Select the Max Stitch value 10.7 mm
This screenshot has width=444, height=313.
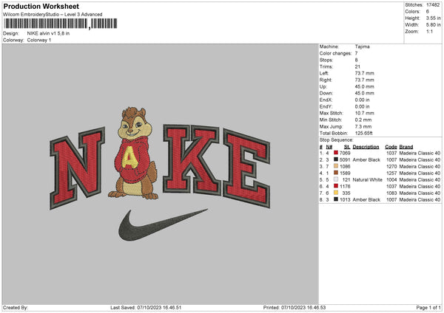[x=364, y=113]
